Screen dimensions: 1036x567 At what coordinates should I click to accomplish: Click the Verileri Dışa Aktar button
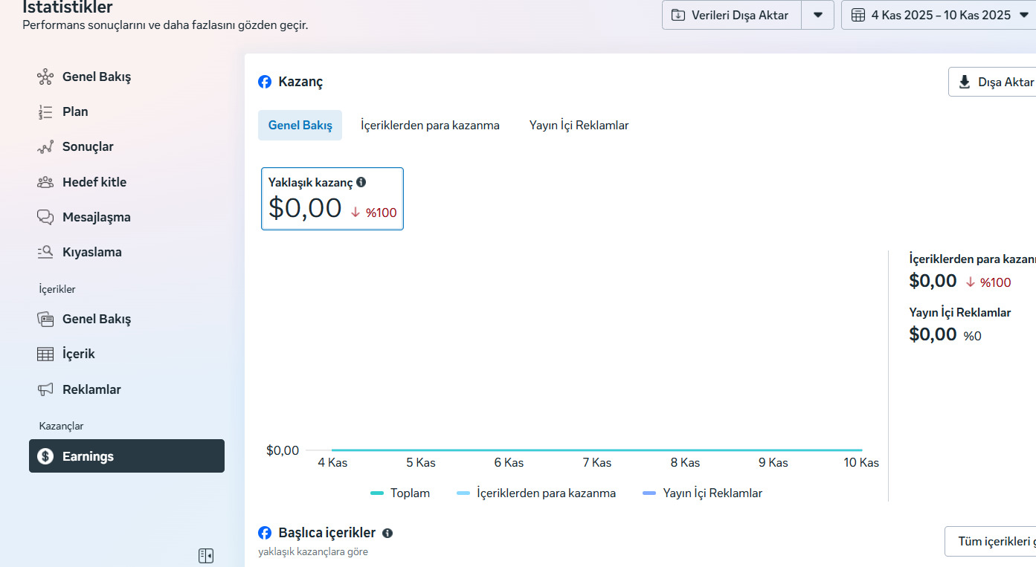pos(732,15)
